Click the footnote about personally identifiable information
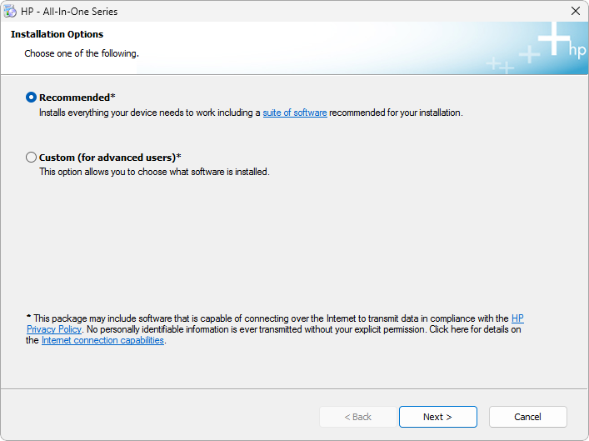589x441 pixels. 257,329
